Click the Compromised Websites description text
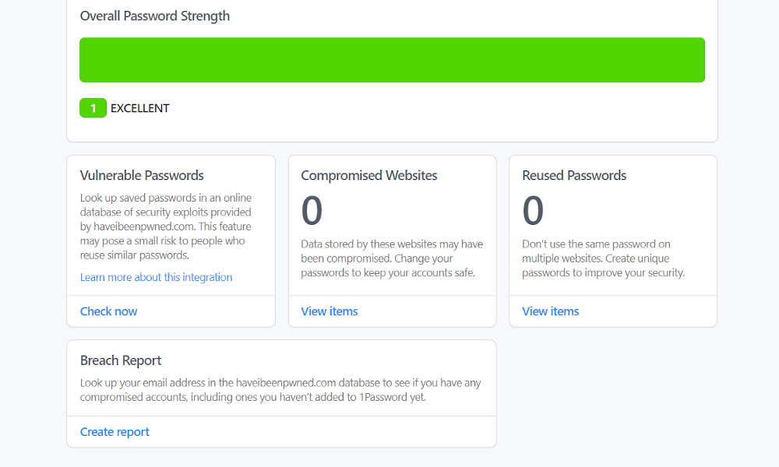Screen dimensions: 779x467 392,258
